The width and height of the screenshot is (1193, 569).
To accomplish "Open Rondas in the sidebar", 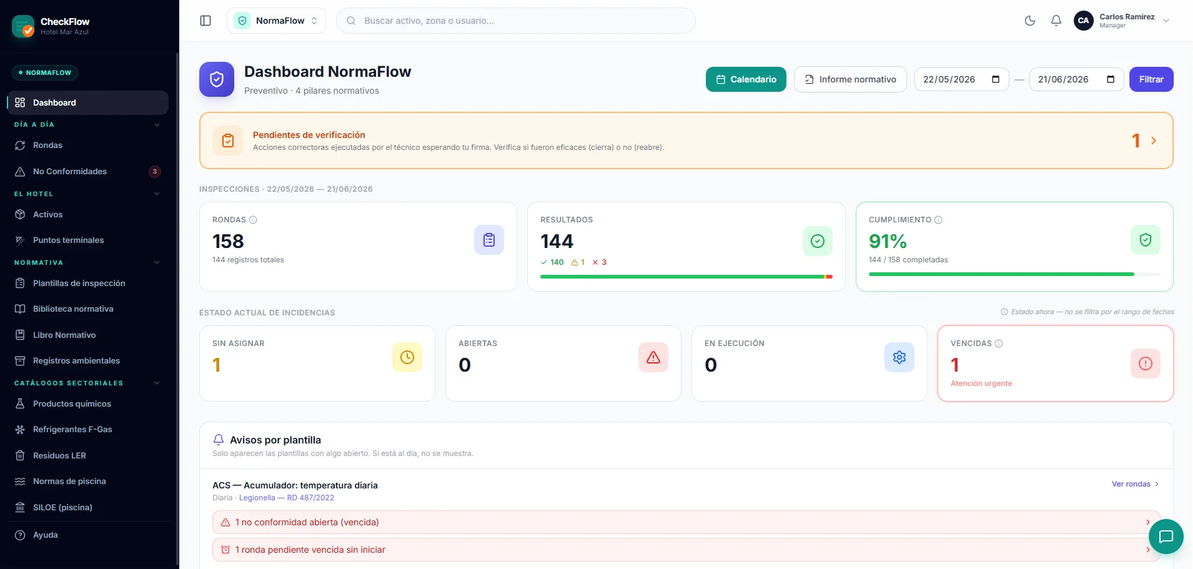I will (88, 146).
